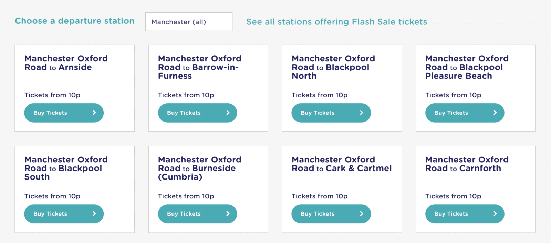Select the Manchester Oxford Road to Carnforth heading

pos(467,164)
